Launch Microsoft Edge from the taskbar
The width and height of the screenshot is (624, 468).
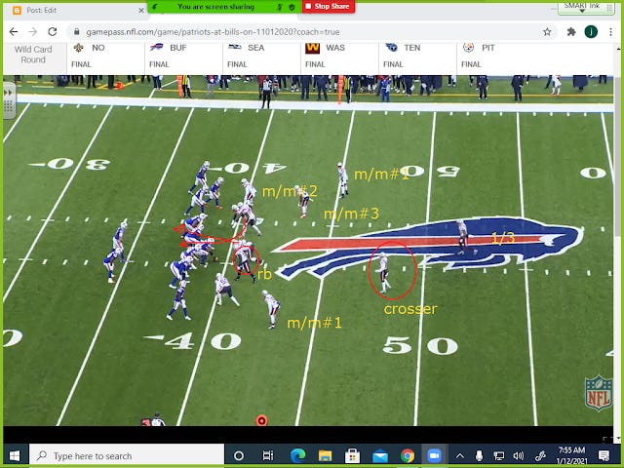[x=297, y=455]
